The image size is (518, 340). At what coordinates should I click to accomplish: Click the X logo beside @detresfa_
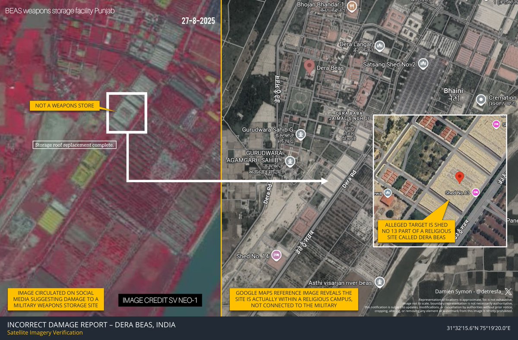click(509, 292)
